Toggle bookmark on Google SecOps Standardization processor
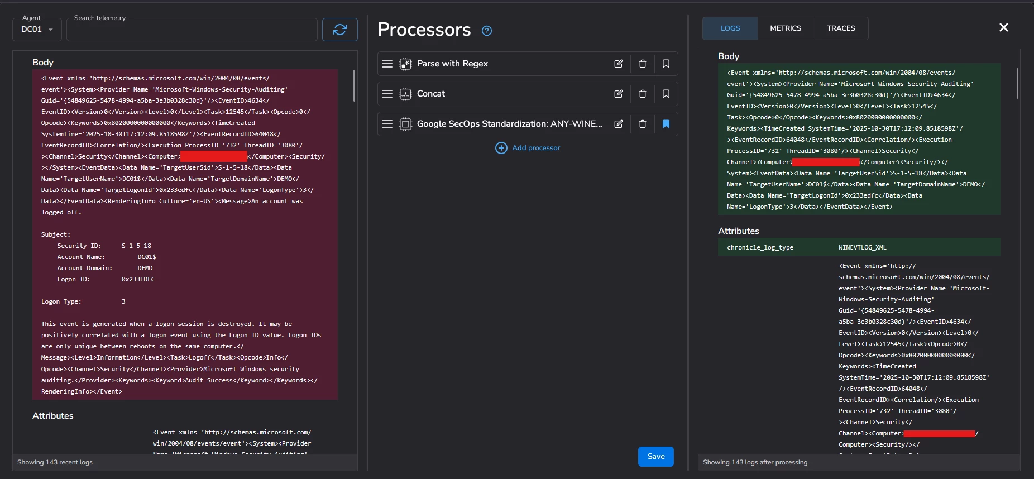 coord(666,124)
